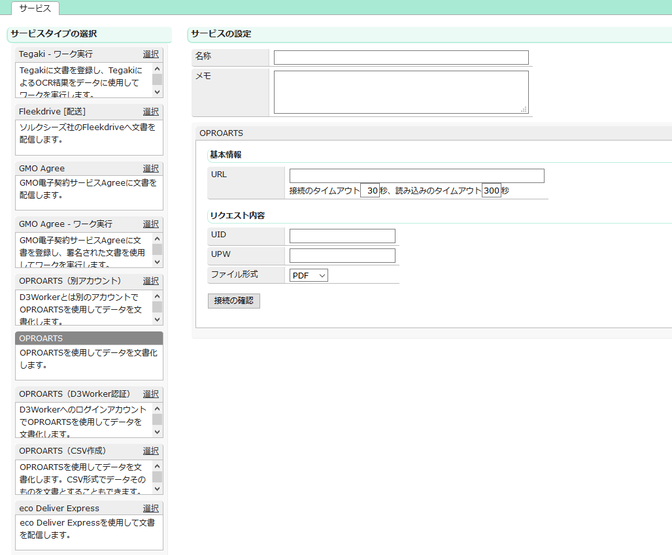Select the Fleekdrive [配送] service type

[x=150, y=112]
